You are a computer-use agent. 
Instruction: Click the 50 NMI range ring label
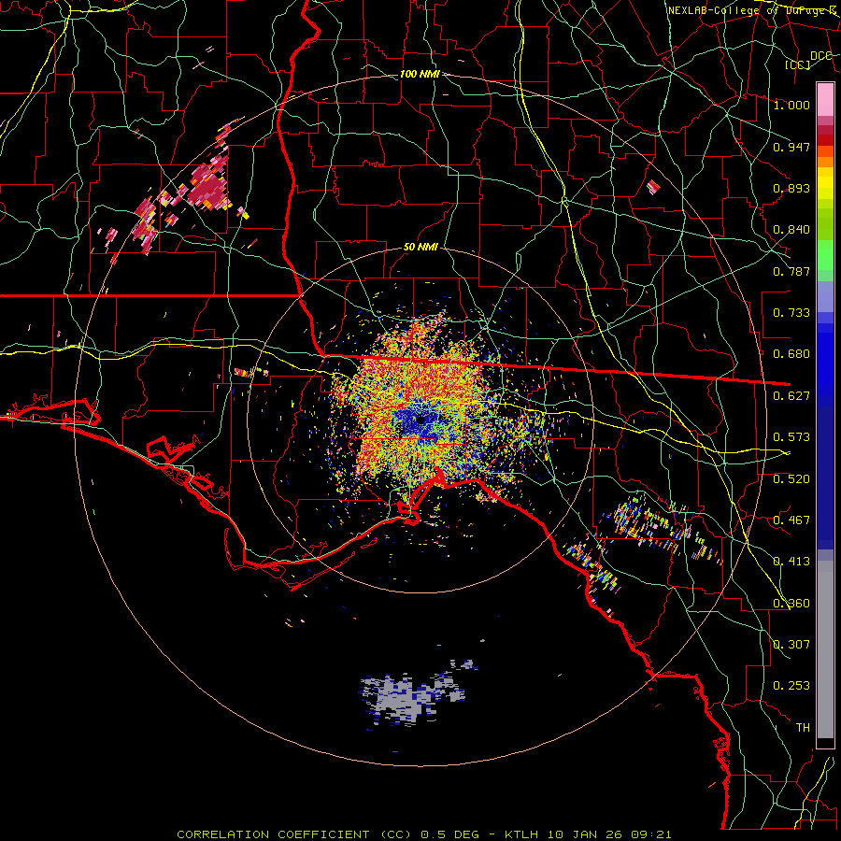pos(420,248)
